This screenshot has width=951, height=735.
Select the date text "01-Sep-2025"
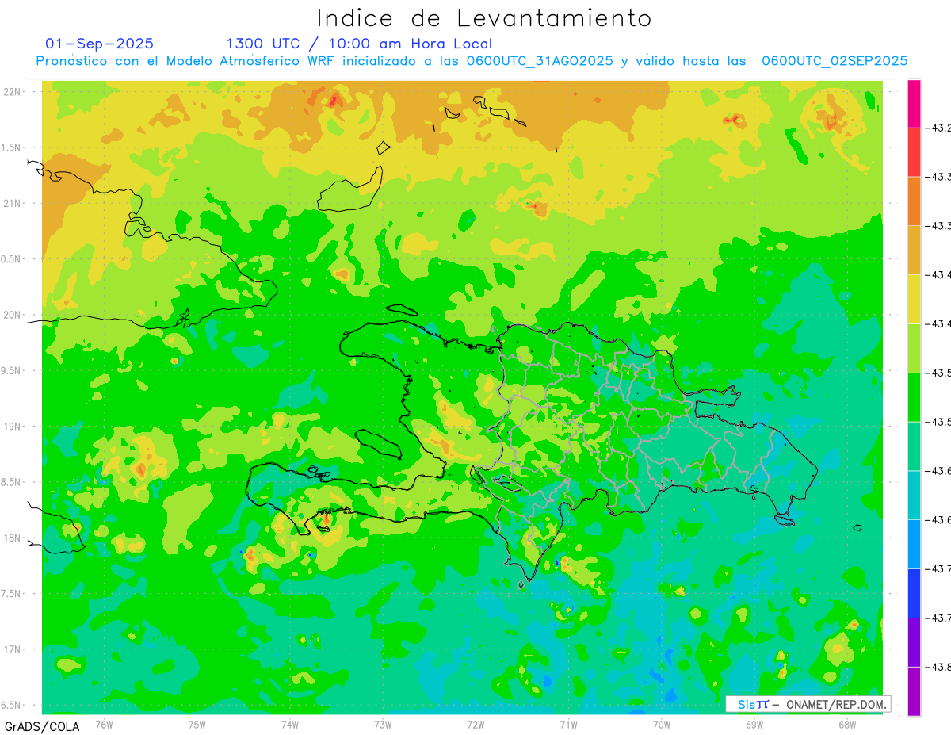pos(99,44)
